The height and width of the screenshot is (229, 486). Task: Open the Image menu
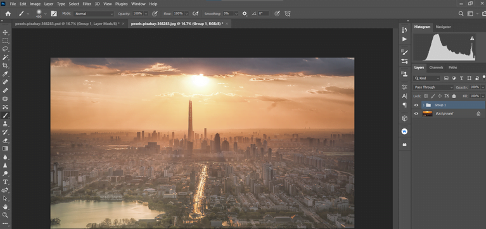(35, 4)
